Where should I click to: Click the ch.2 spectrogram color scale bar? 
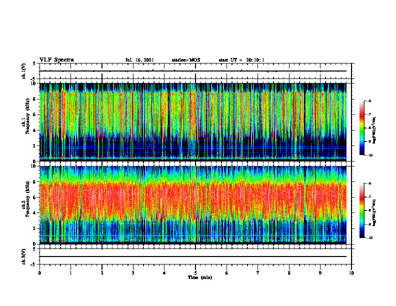pyautogui.click(x=362, y=210)
